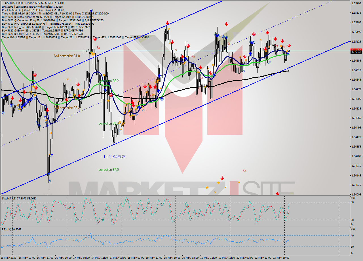Click the 1.34215 price axis label

(x=356, y=166)
